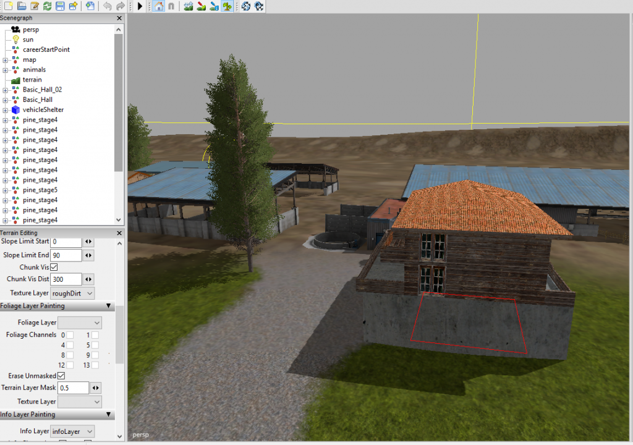Click the Chunk Vis Dist stepper arrows
Screen dimensions: 633x445
(x=88, y=279)
